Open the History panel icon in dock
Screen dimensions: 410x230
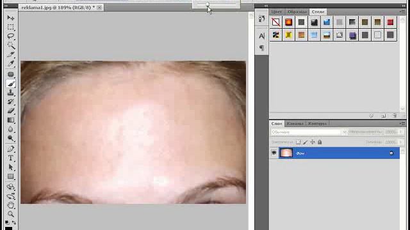(x=261, y=19)
